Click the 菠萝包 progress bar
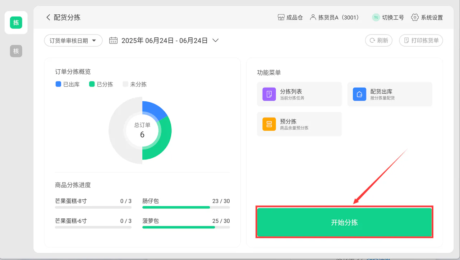This screenshot has width=460, height=260. pyautogui.click(x=186, y=227)
